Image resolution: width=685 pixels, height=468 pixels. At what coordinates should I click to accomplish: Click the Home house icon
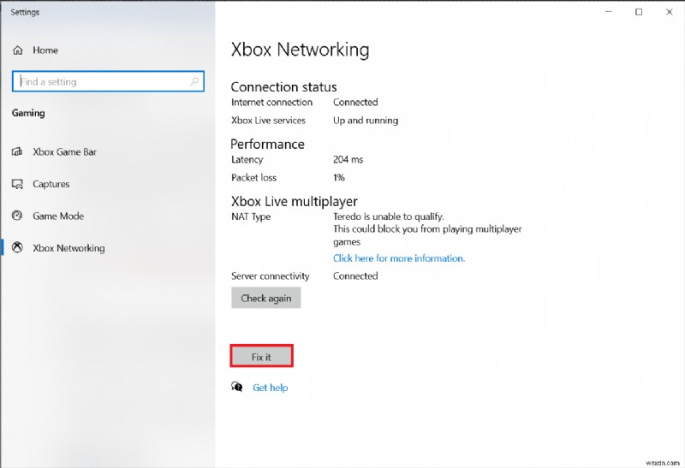(x=16, y=50)
